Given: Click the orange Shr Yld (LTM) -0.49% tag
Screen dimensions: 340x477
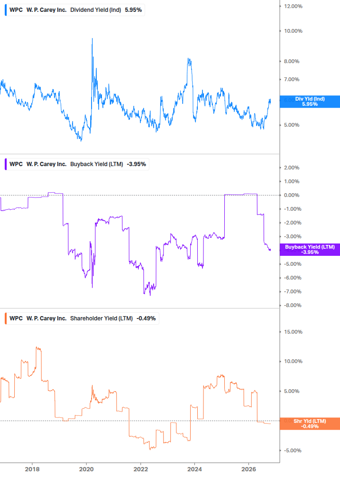Looking at the screenshot, I should pos(310,424).
